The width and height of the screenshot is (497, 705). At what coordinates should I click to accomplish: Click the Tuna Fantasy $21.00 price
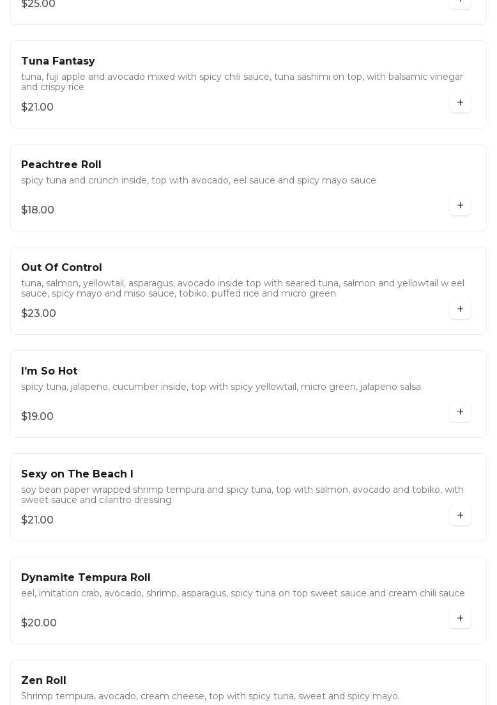pyautogui.click(x=38, y=107)
